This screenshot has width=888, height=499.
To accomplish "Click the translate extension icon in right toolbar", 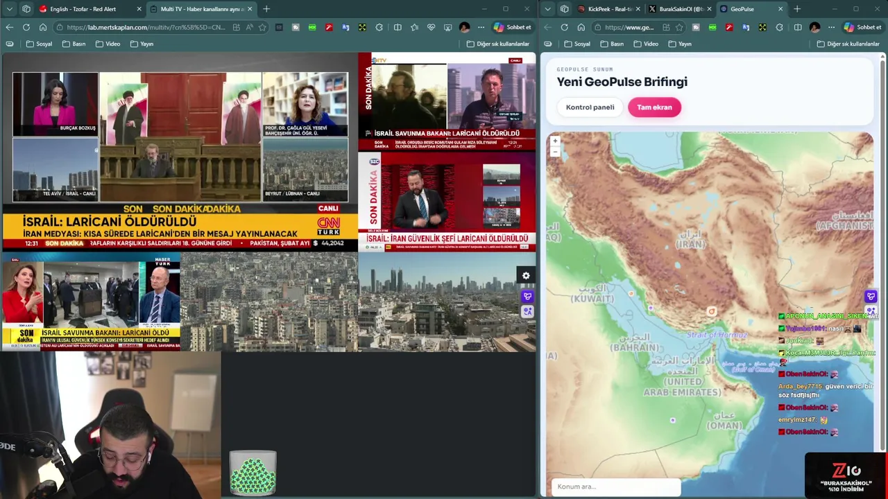I will (746, 27).
